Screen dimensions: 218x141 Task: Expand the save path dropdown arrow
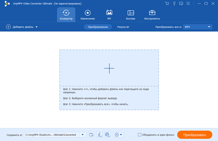point(83,135)
